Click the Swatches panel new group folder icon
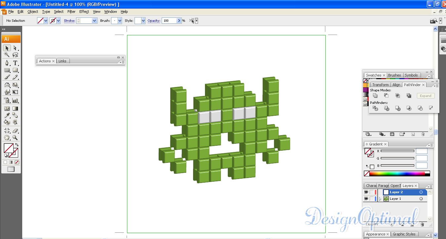Image resolution: width=446 pixels, height=239 pixels. coord(402,134)
